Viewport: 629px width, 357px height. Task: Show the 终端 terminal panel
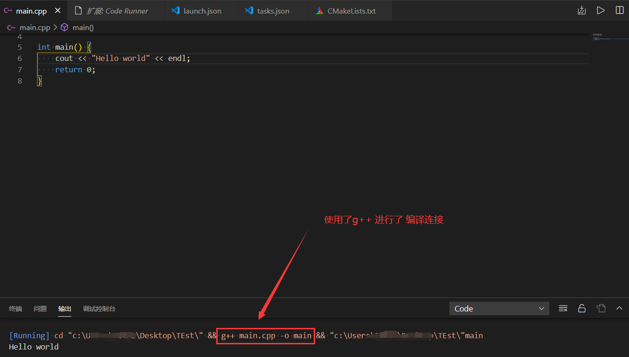point(15,309)
